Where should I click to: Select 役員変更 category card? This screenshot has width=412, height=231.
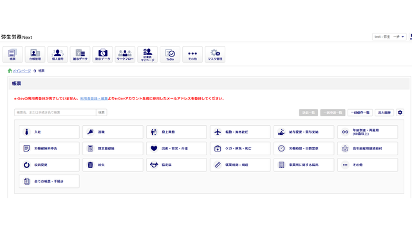pyautogui.click(x=49, y=165)
